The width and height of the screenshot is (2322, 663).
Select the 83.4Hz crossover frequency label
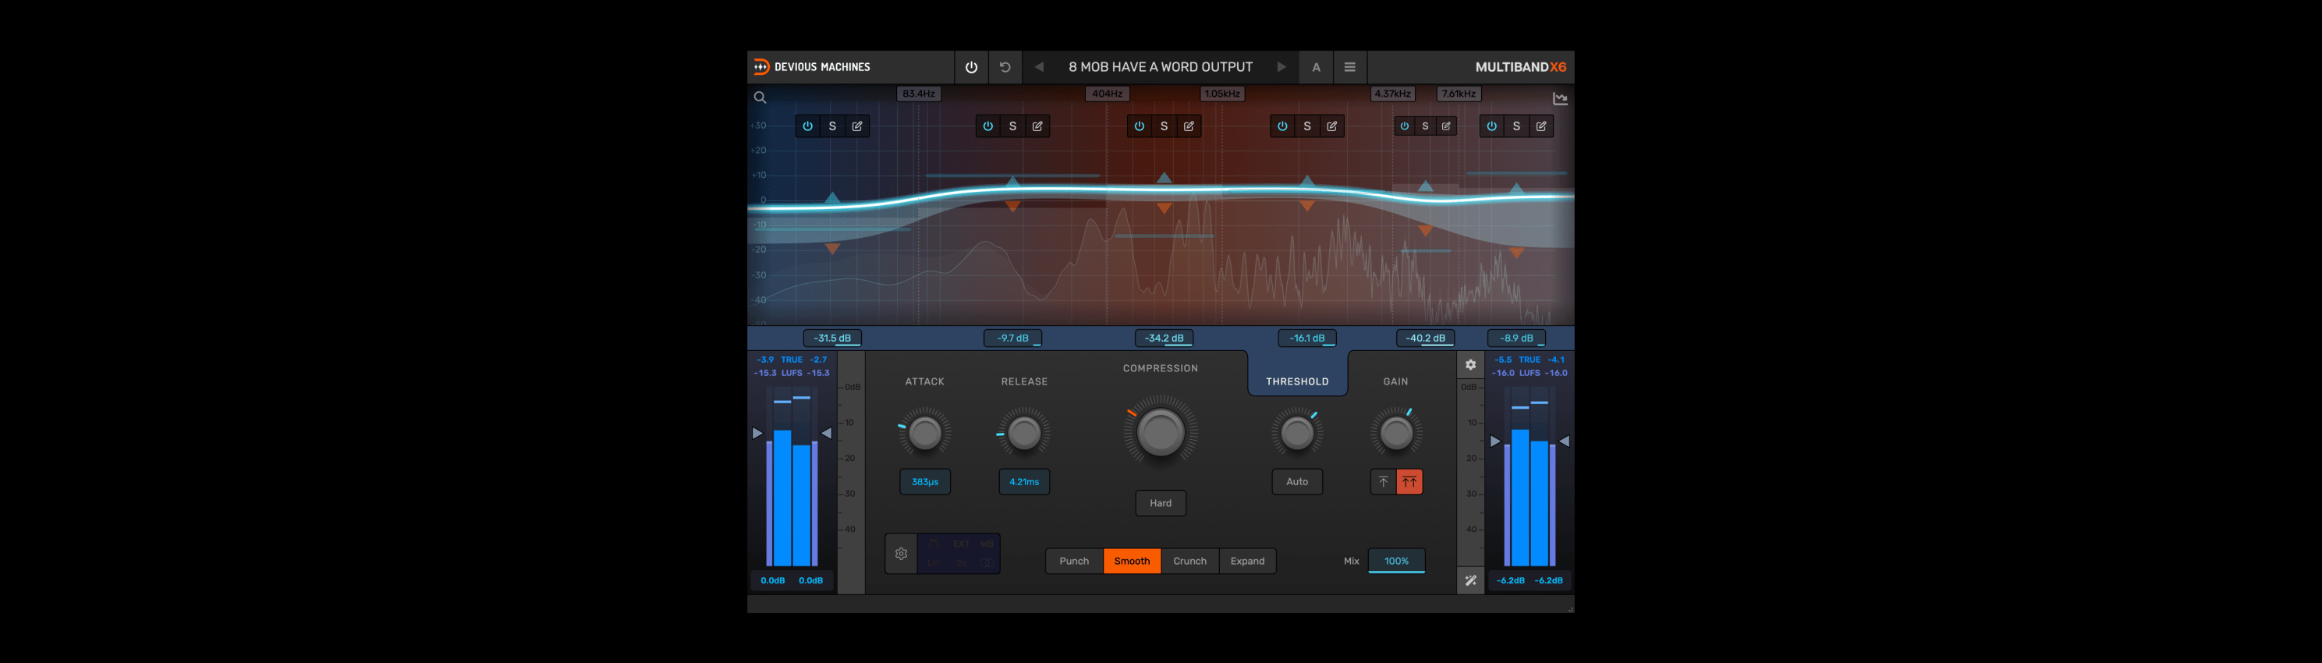[x=919, y=94]
